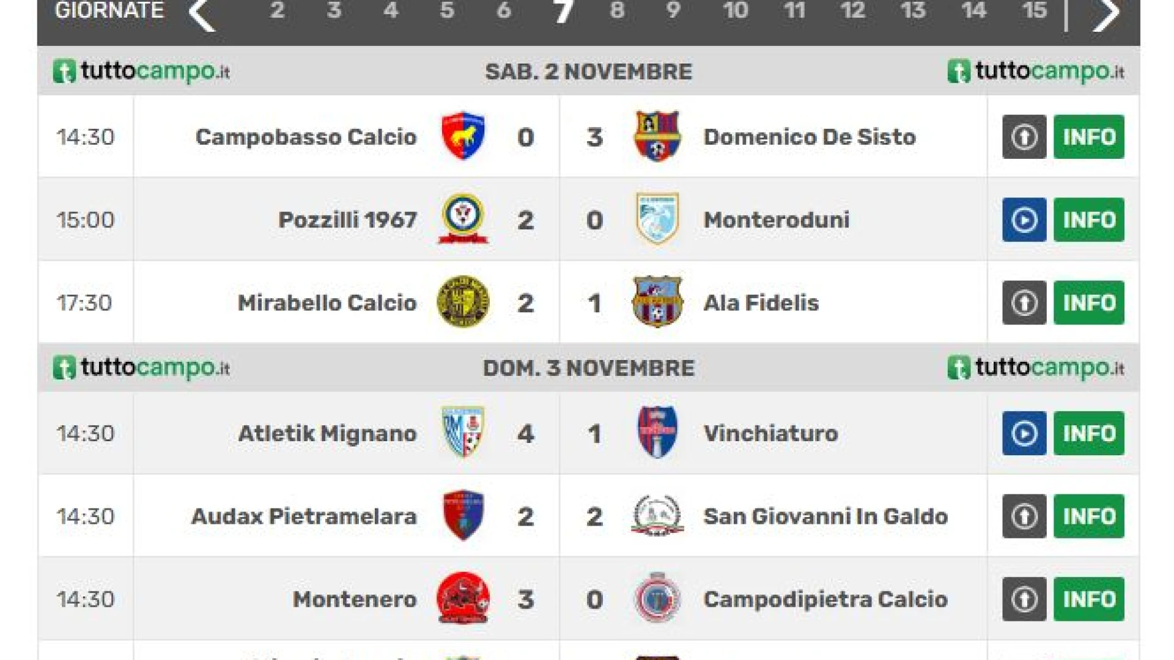Viewport: 1174px width, 660px height.
Task: Select giornata 12 tab
Action: click(852, 10)
